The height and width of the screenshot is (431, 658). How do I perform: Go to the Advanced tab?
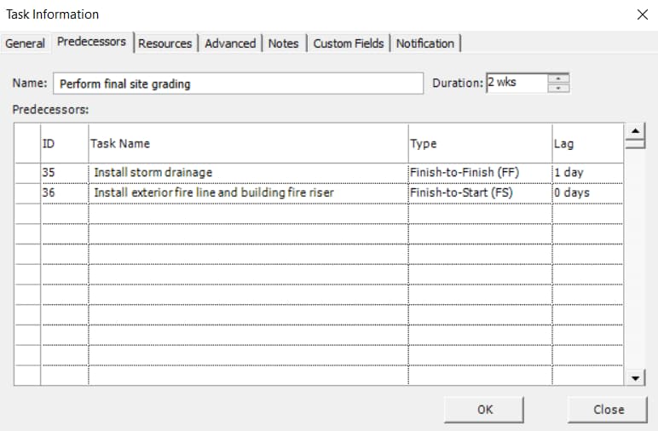tap(230, 43)
